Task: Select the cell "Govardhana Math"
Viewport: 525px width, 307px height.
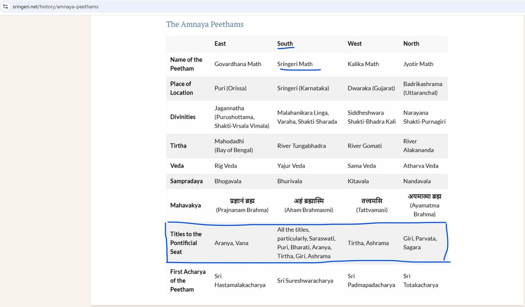Action: pyautogui.click(x=238, y=64)
